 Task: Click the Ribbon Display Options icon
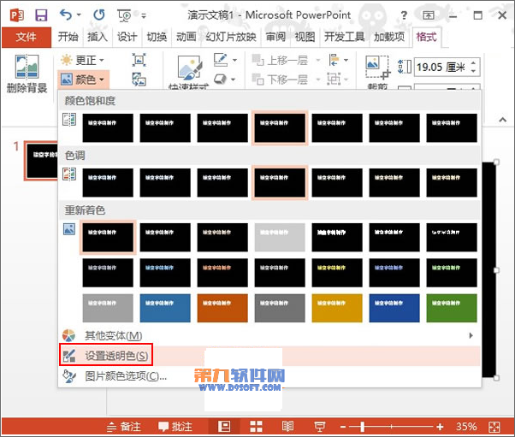click(x=429, y=15)
